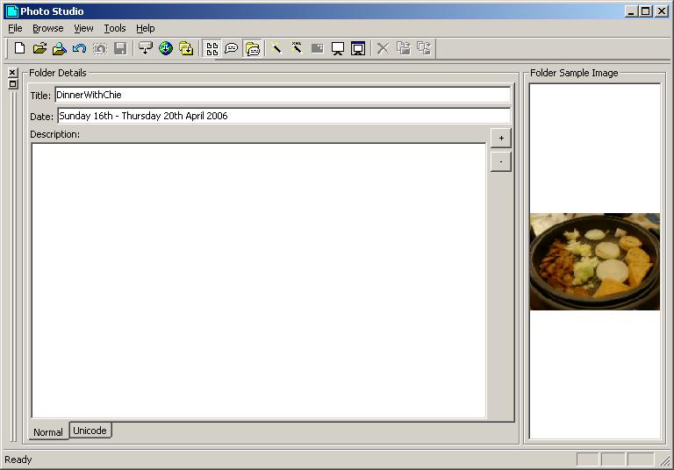Screen dimensions: 674x470
Task: Click the Ready status bar text
Action: 18,459
